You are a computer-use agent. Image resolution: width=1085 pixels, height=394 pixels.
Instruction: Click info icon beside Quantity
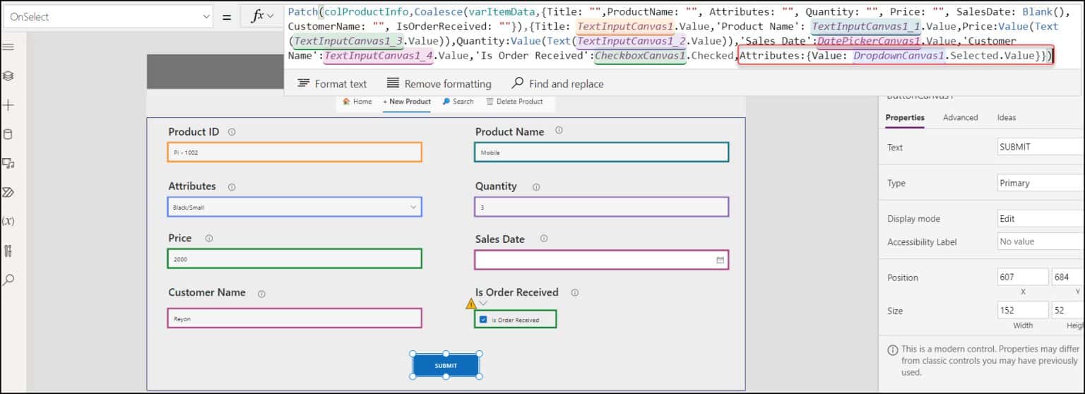click(536, 187)
